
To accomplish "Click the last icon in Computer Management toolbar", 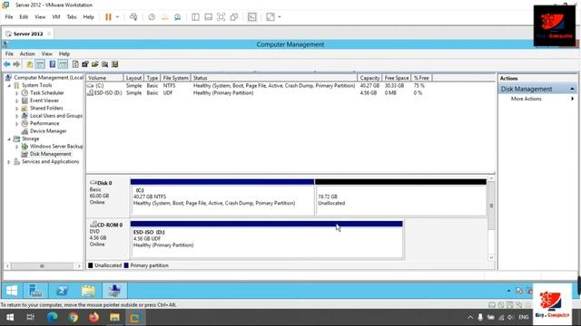I will pyautogui.click(x=115, y=64).
